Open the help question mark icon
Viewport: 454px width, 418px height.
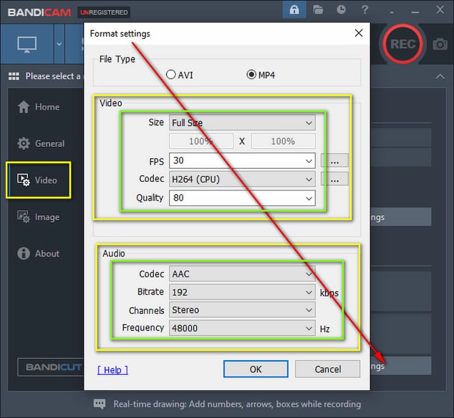(365, 10)
